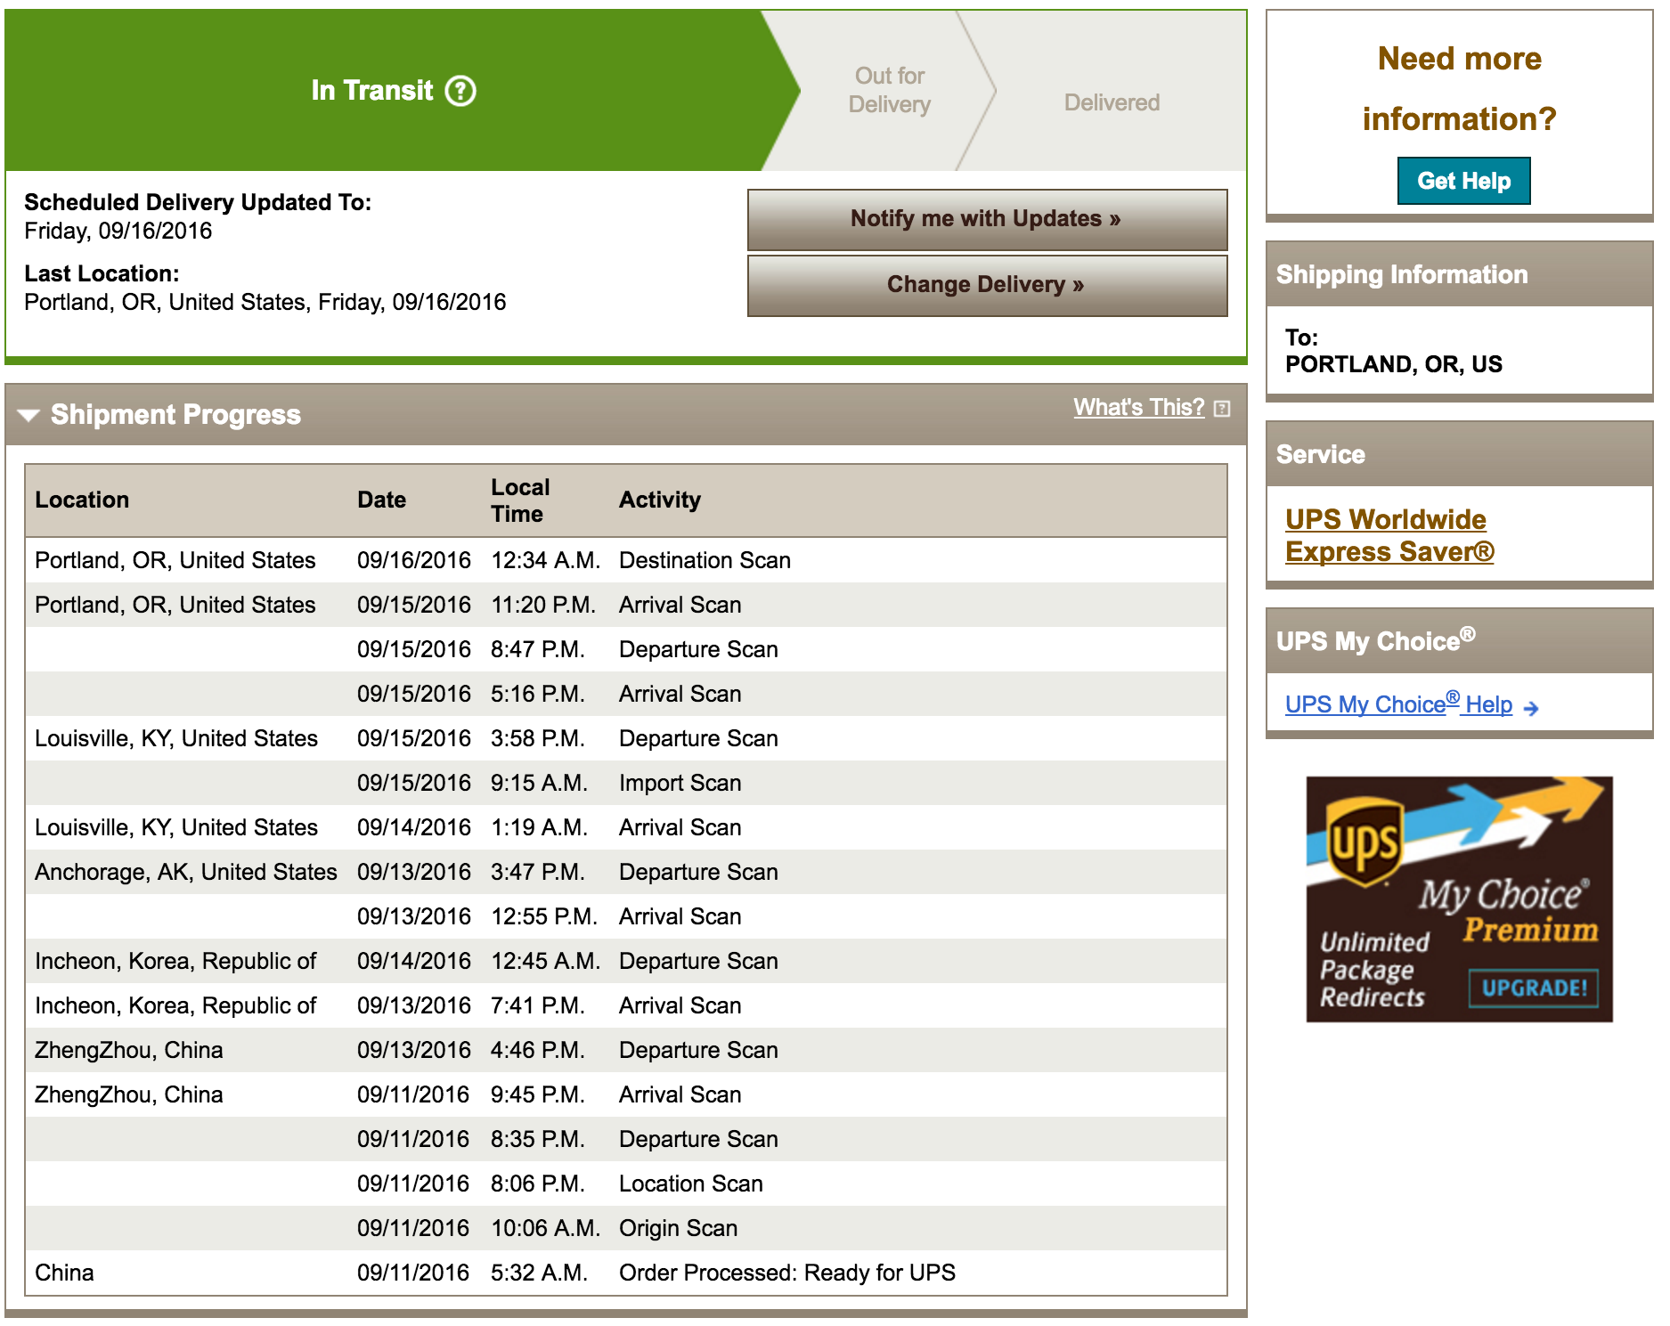Click the 5:32 A.M. time cell
This screenshot has width=1670, height=1326.
[539, 1273]
